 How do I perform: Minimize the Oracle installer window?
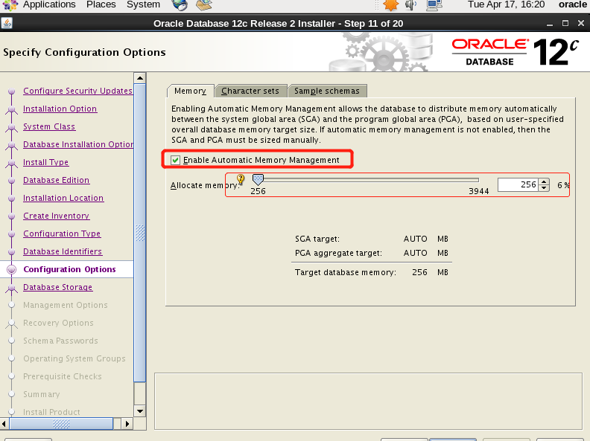point(550,24)
